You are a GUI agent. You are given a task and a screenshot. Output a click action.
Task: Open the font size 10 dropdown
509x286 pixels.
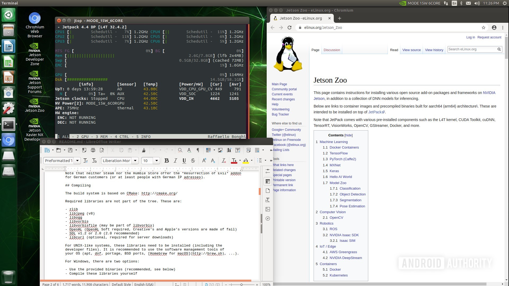[x=157, y=160]
